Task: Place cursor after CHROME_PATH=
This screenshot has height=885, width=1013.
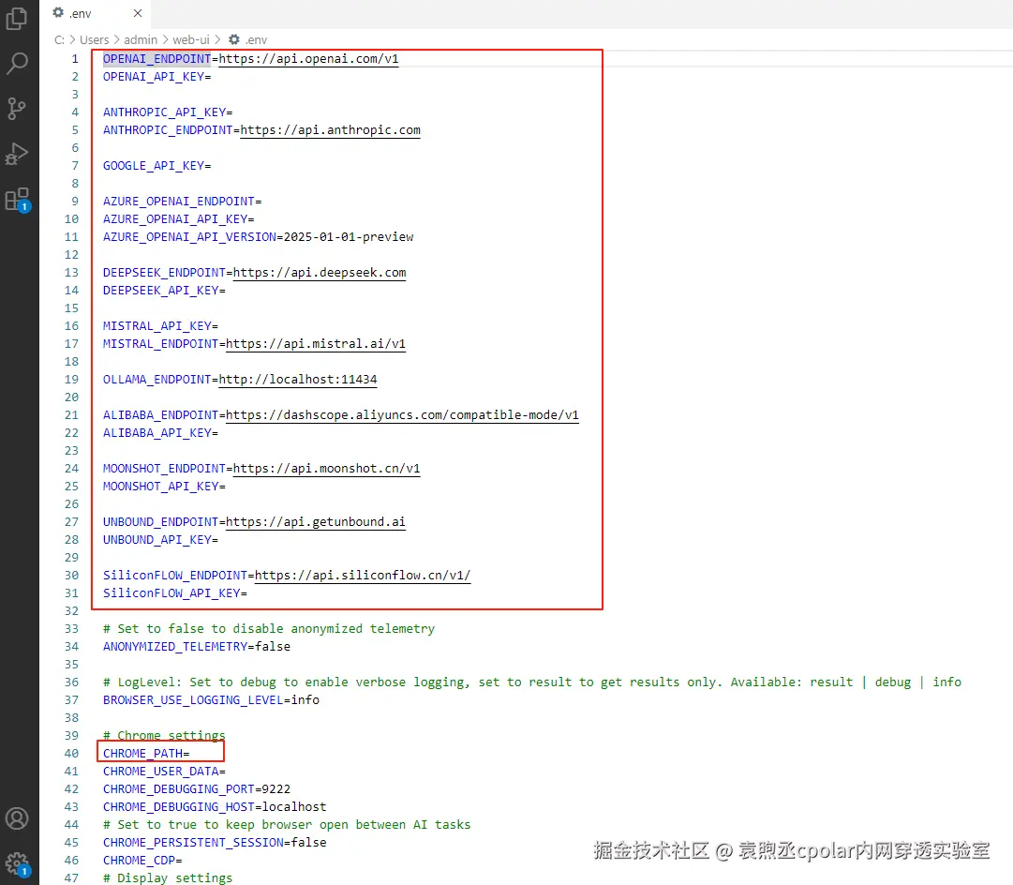Action: [190, 754]
